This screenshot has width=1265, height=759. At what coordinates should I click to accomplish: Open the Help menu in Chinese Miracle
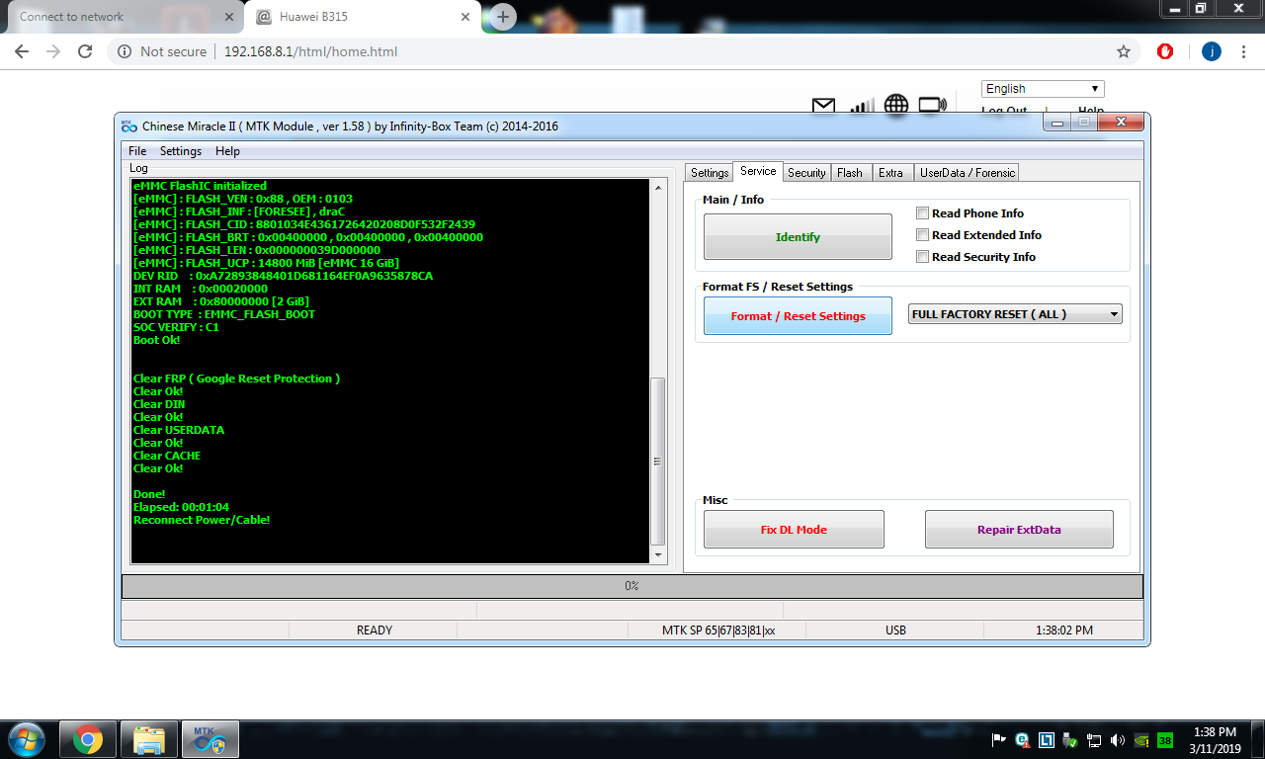227,151
